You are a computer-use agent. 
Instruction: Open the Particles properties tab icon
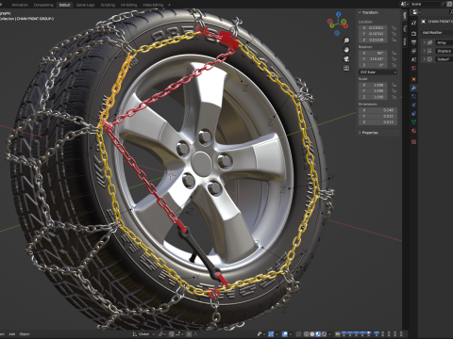[x=413, y=97]
